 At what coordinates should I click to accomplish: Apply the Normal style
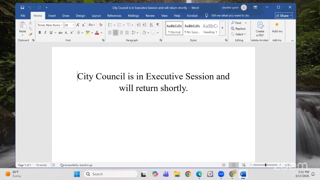click(174, 28)
